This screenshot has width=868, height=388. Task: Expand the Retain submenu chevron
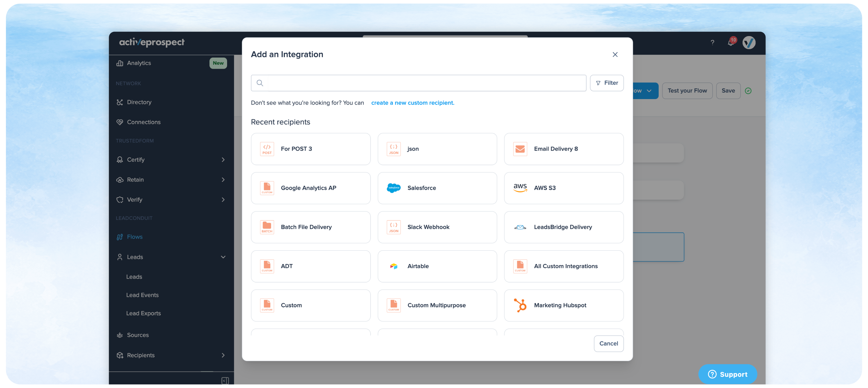[x=223, y=180]
